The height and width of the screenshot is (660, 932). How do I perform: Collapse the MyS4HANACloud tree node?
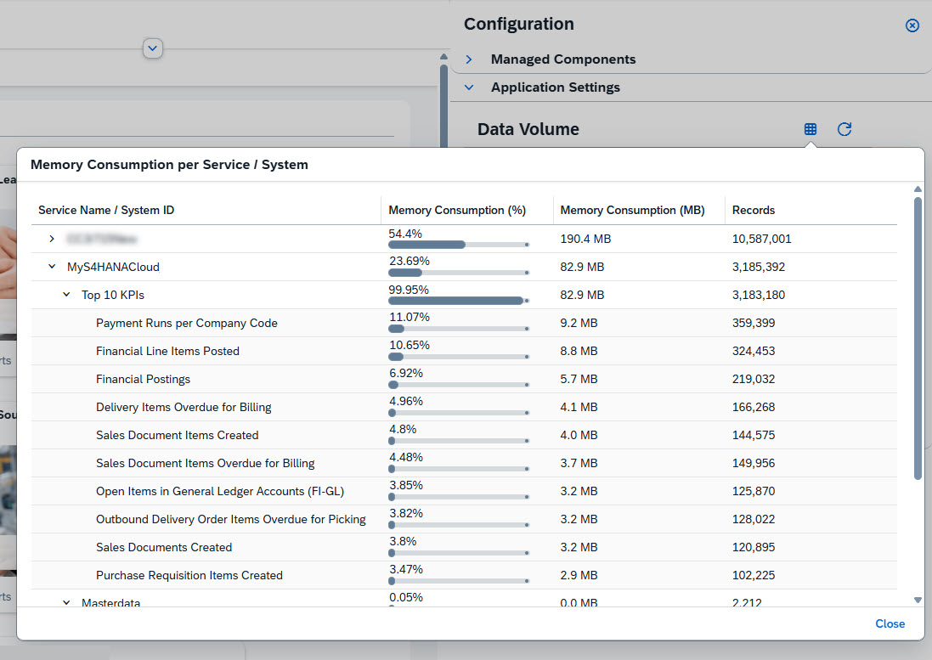[x=52, y=267]
